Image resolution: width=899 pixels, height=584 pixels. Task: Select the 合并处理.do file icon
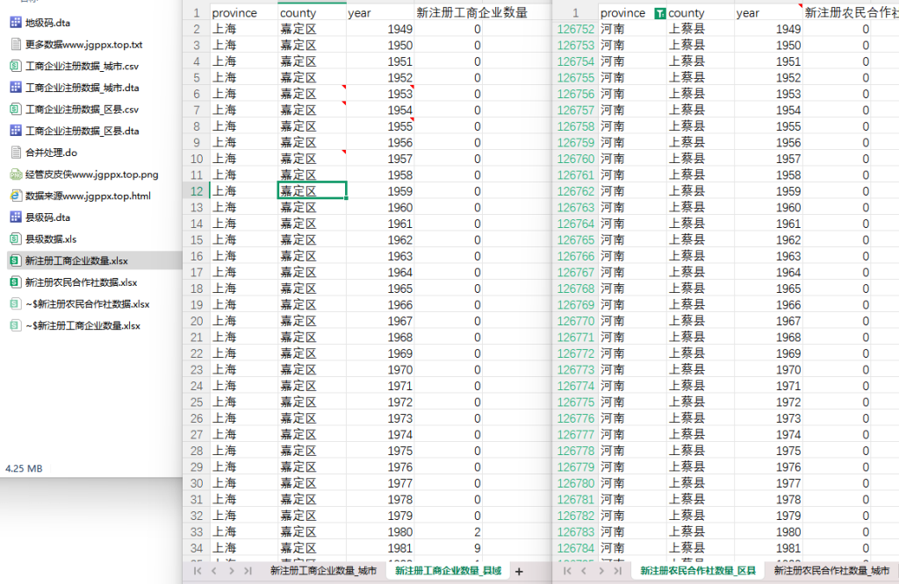pos(16,153)
